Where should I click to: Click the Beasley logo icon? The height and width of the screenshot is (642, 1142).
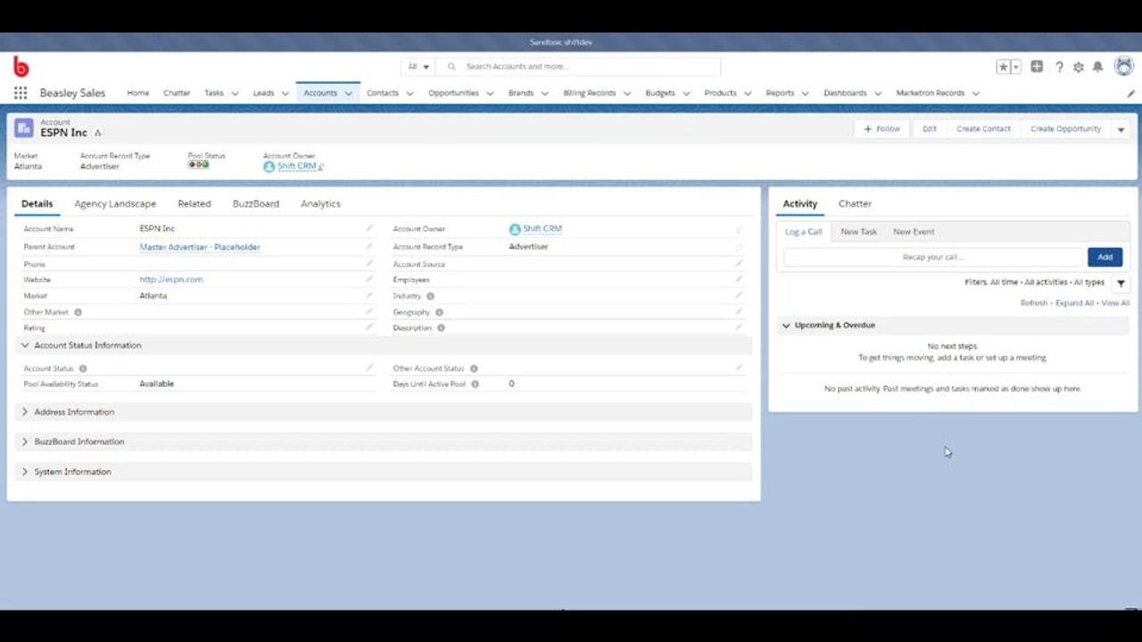[21, 67]
